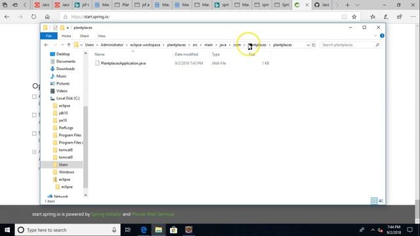Select Desktop in the navigation pane
Image resolution: width=420 pixels, height=236 pixels.
pyautogui.click(x=63, y=54)
